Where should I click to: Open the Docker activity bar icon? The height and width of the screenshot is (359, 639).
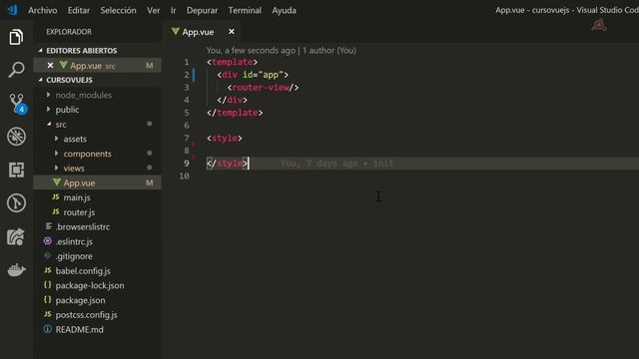(16, 269)
